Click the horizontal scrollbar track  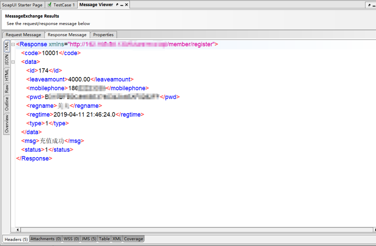(197, 230)
